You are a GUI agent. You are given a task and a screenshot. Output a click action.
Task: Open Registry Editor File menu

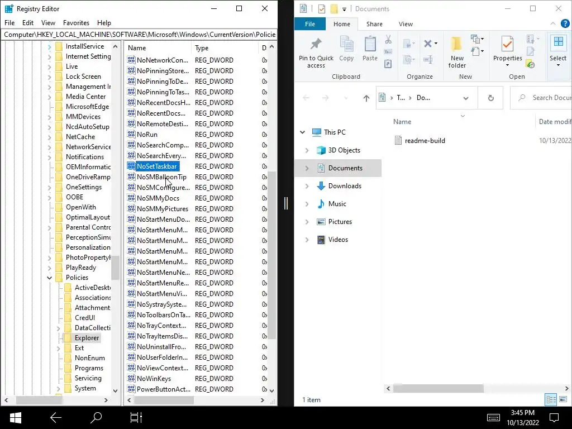(9, 22)
